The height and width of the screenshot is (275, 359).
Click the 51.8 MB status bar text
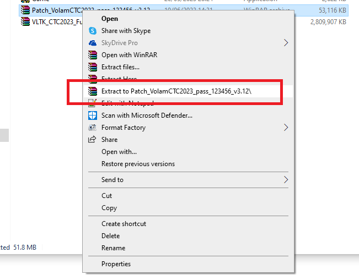[25, 248]
